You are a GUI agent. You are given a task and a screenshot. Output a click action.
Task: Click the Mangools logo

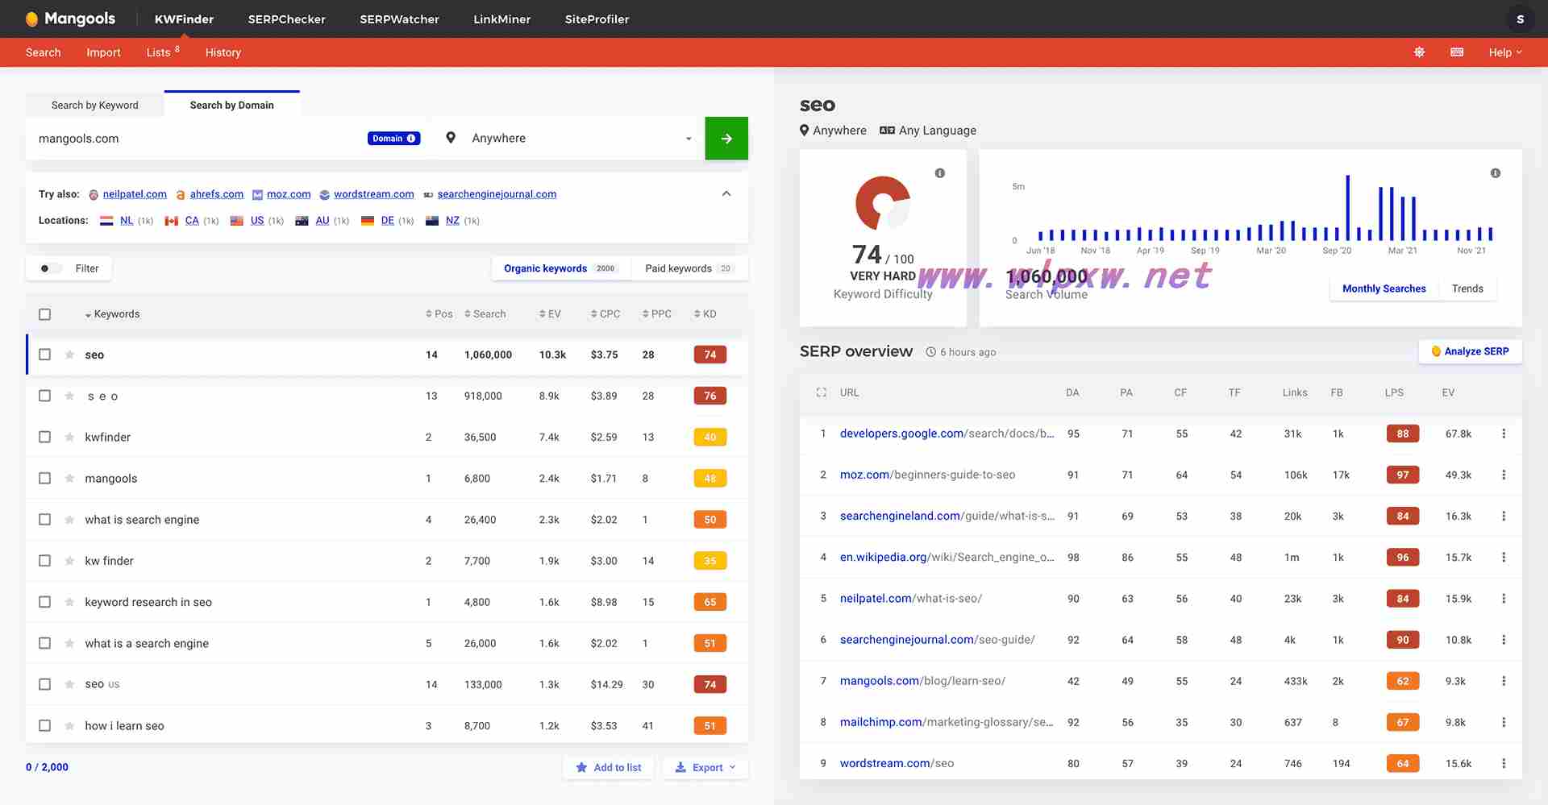pyautogui.click(x=70, y=19)
